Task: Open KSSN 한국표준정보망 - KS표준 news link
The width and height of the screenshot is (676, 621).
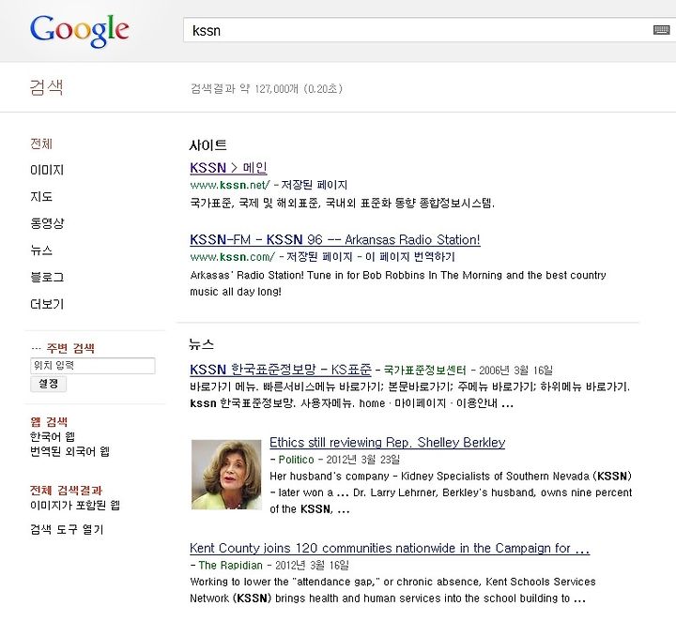Action: pos(281,370)
